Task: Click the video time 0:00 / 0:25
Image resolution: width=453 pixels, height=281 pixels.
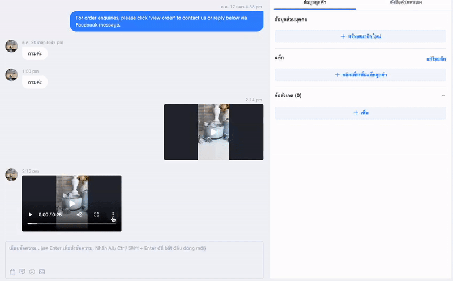Action: pos(50,215)
